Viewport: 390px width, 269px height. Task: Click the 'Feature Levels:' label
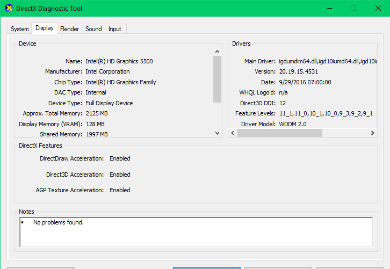click(x=256, y=113)
